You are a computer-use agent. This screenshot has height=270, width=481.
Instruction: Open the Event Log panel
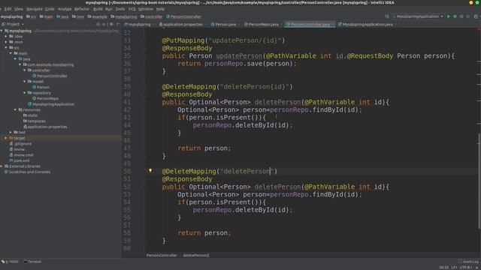[x=468, y=262]
